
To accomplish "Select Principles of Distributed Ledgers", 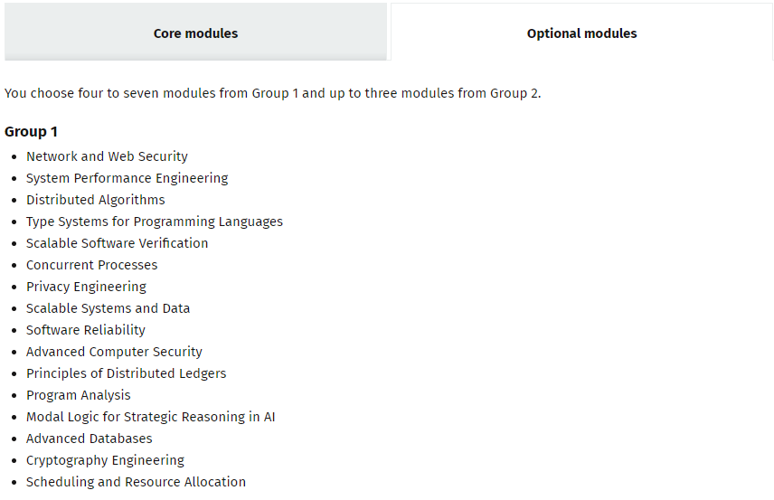I will pos(126,373).
